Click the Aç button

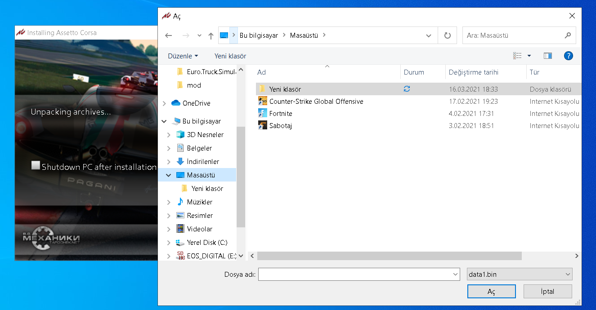(492, 291)
